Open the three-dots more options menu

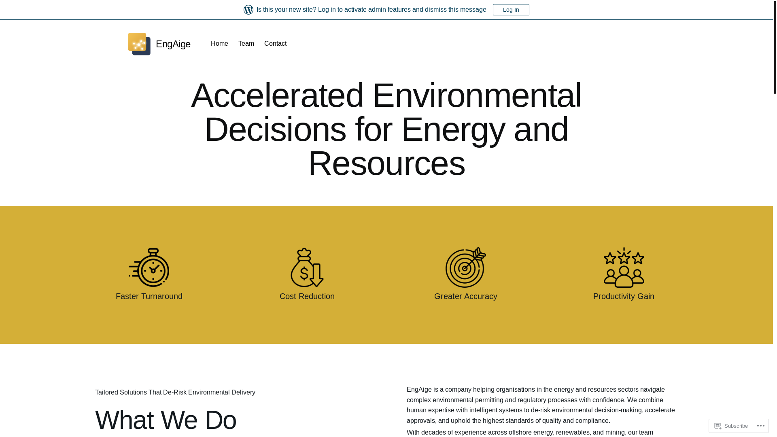coord(761,426)
